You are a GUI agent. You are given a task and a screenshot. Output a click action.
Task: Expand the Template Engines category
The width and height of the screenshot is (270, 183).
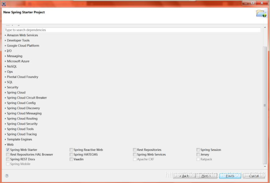pyautogui.click(x=5, y=139)
